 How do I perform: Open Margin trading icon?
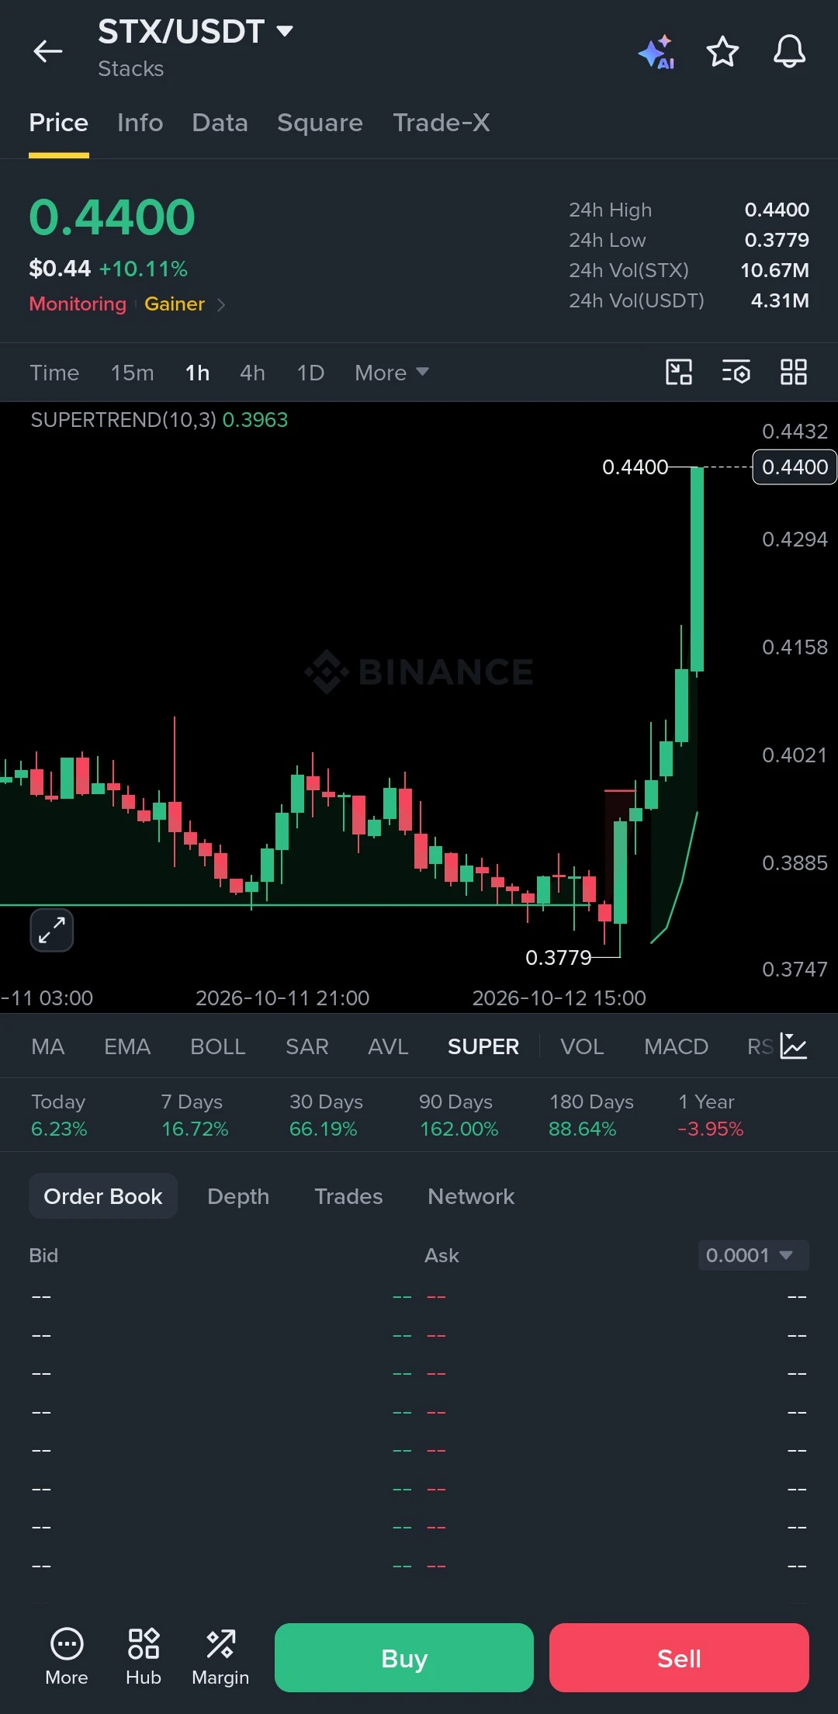(220, 1657)
